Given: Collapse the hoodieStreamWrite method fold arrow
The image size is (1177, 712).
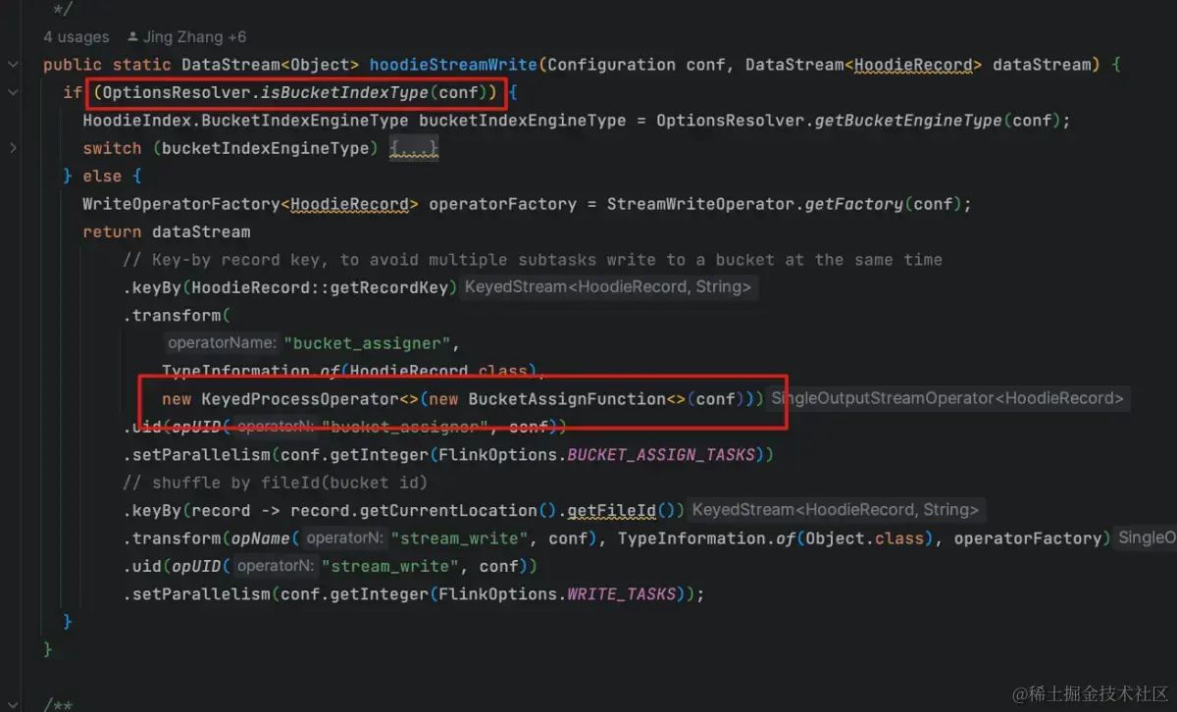Looking at the screenshot, I should tap(13, 65).
